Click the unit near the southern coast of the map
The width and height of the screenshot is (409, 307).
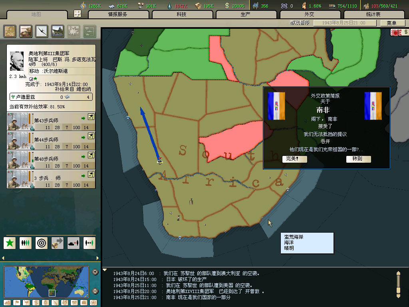[x=179, y=218]
